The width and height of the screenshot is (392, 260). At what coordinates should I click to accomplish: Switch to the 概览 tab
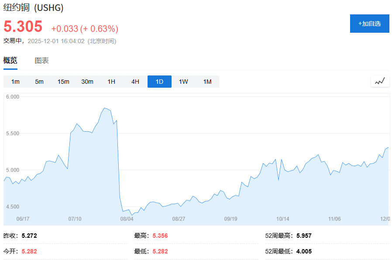[10, 61]
